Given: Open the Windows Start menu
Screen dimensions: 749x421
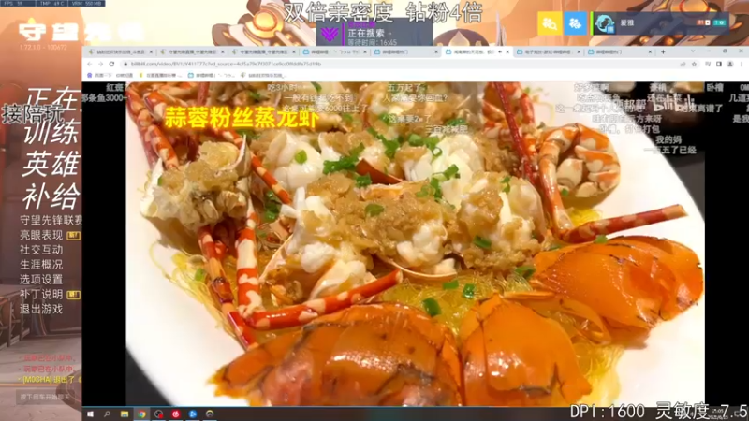Looking at the screenshot, I should coord(90,414).
